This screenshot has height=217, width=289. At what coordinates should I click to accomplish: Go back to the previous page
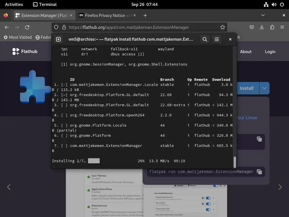7,27
